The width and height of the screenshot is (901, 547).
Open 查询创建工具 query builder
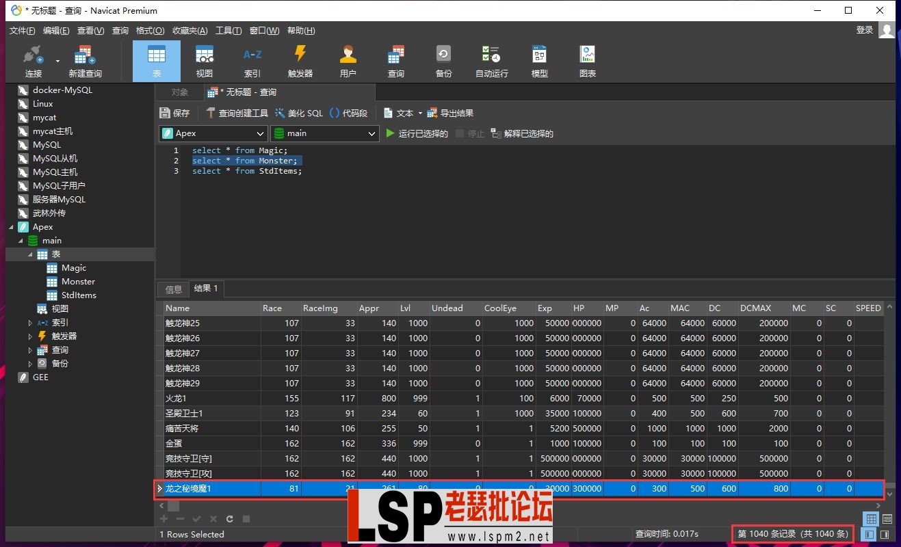237,113
